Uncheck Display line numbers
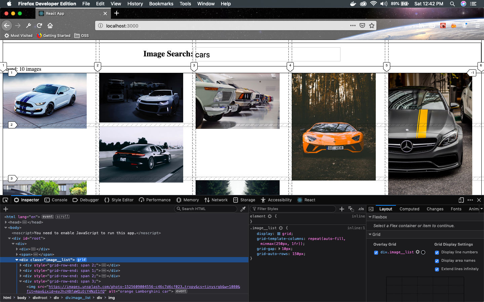 point(437,252)
